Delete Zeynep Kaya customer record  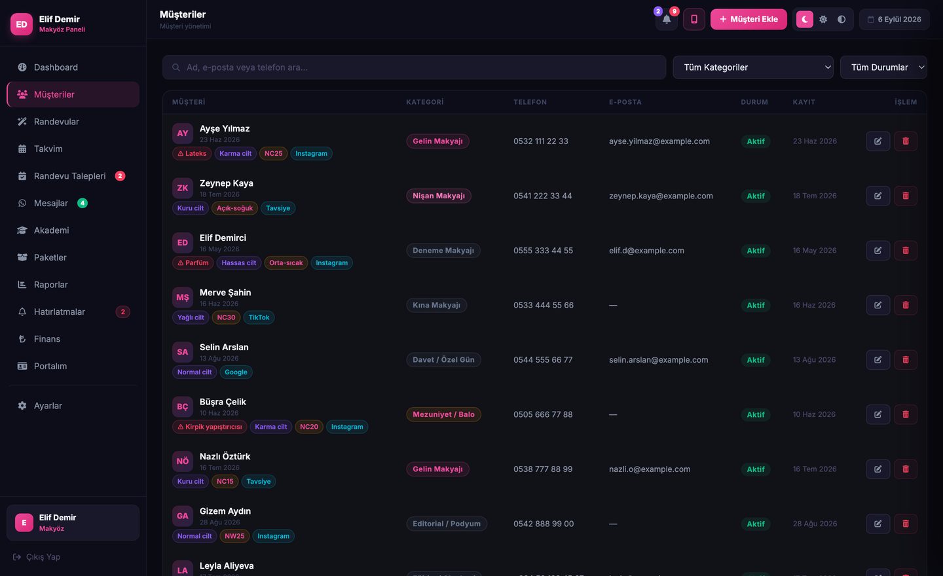[x=906, y=196]
